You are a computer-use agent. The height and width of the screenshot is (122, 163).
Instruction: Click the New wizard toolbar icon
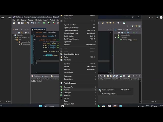point(14,23)
